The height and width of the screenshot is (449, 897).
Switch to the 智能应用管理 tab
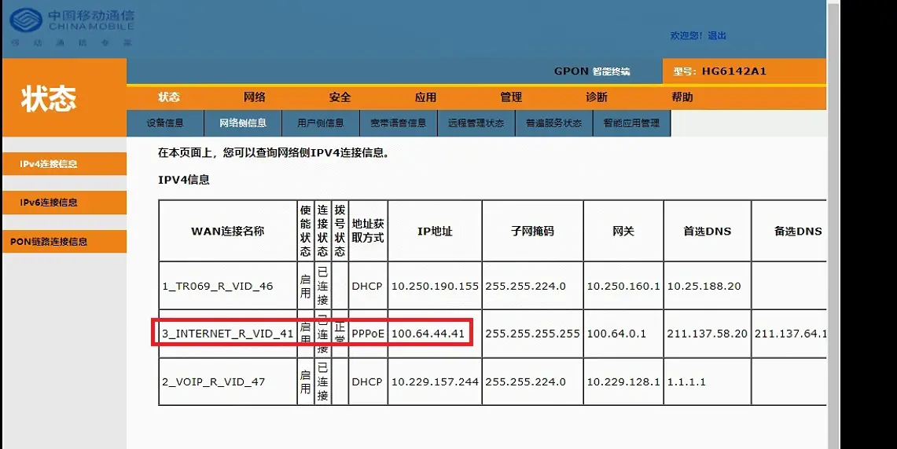click(x=632, y=123)
